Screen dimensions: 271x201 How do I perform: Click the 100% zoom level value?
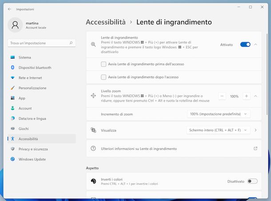(234, 96)
